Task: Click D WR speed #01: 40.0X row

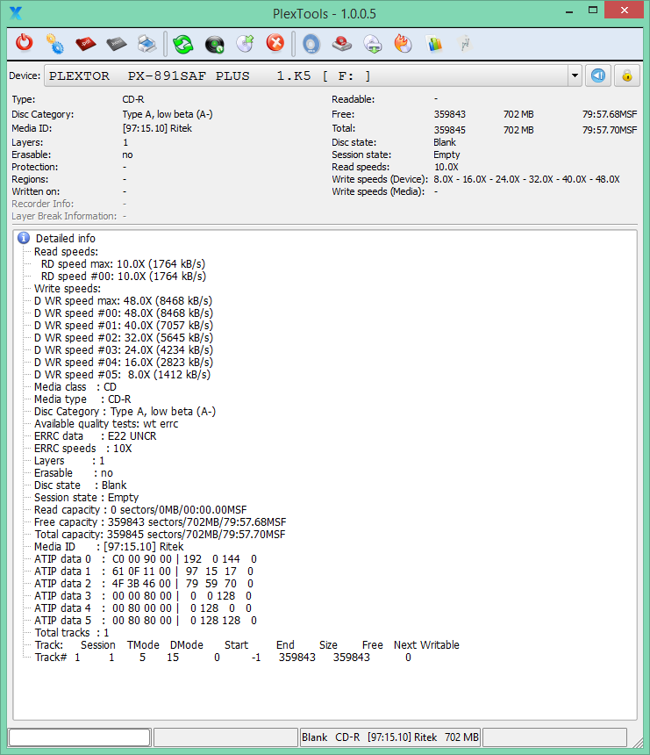Action: point(124,326)
